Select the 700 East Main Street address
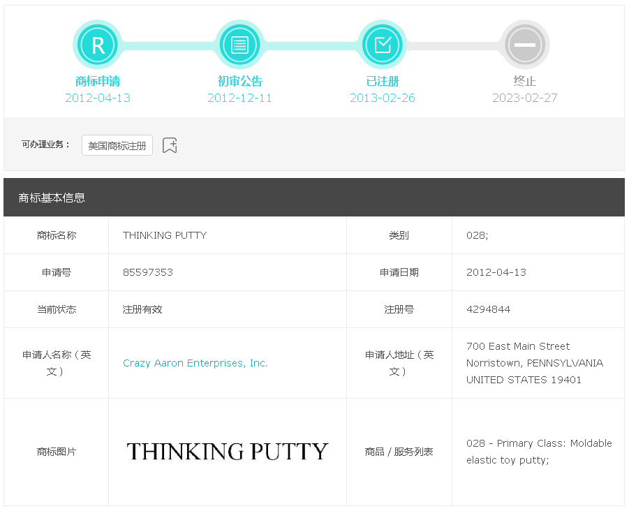The width and height of the screenshot is (629, 511). click(535, 363)
